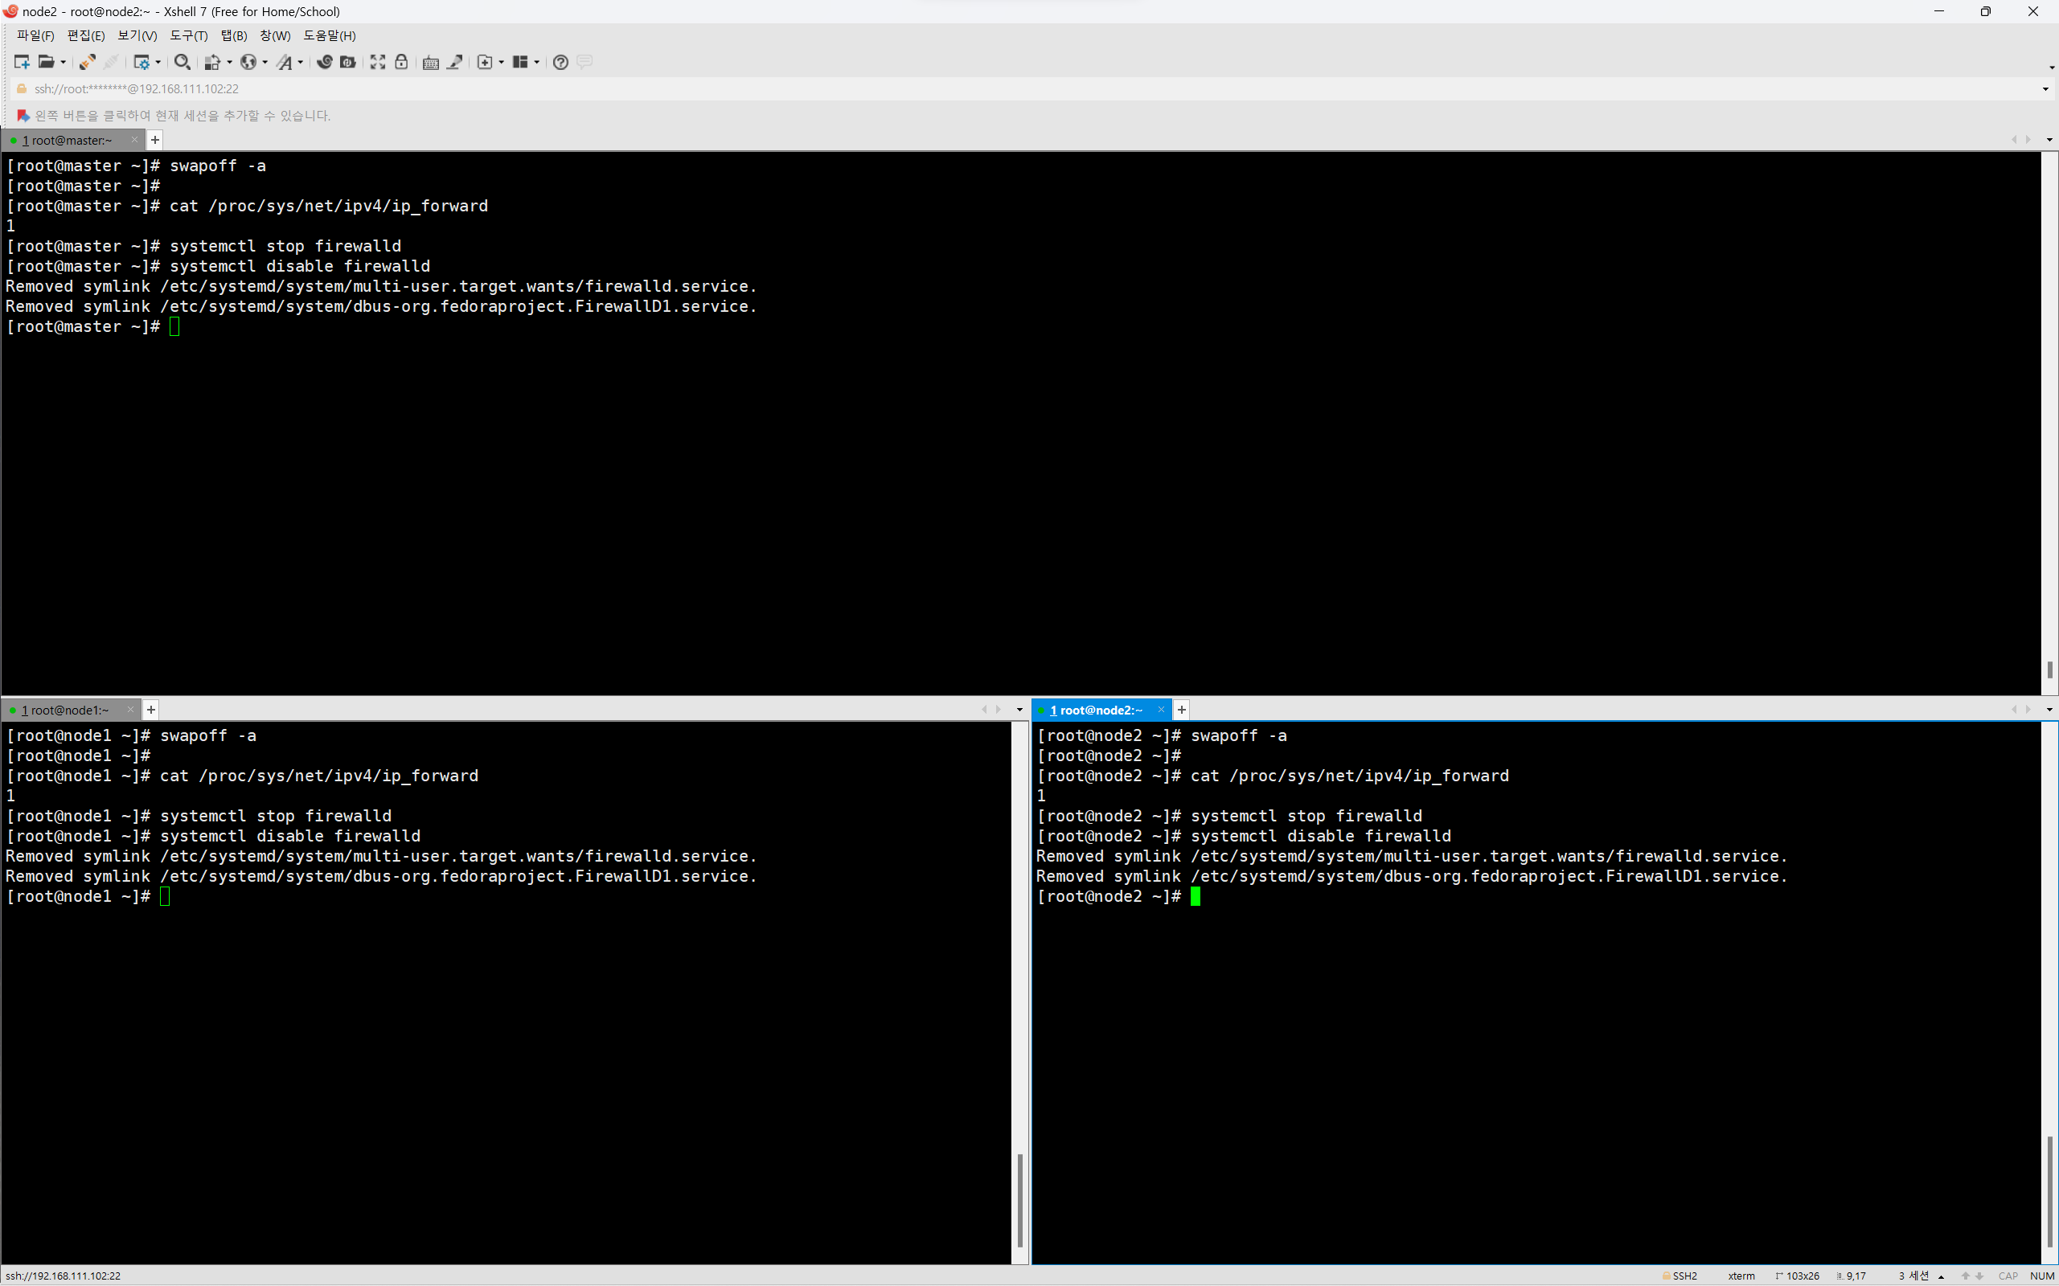Click the bookmark flag add-session icon

tap(23, 116)
